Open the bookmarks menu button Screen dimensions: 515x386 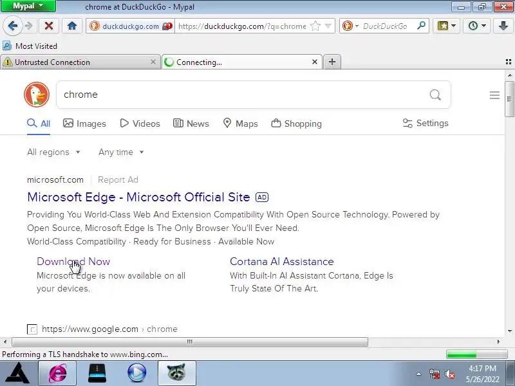(446, 26)
